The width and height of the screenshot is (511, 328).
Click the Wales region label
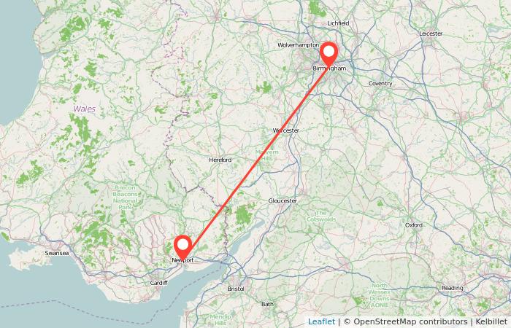coord(85,109)
